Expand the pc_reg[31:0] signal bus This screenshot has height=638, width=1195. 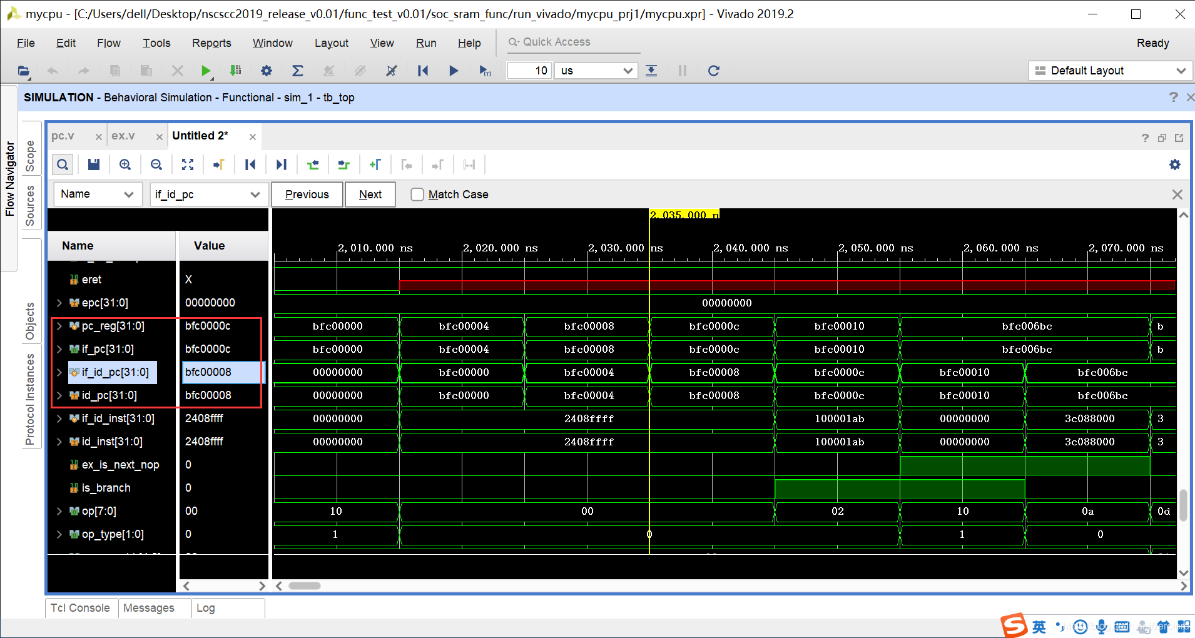pos(59,326)
